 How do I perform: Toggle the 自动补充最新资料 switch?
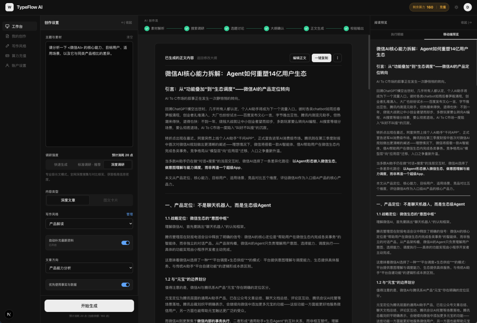point(125,243)
